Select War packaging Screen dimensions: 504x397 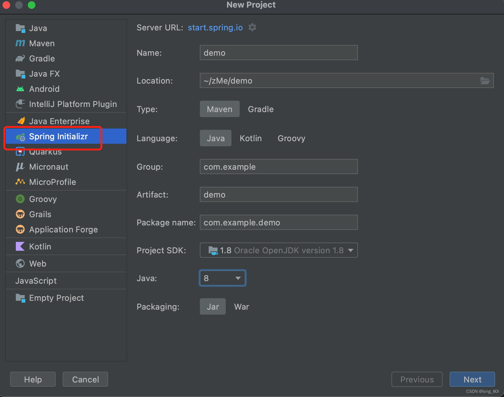[242, 306]
